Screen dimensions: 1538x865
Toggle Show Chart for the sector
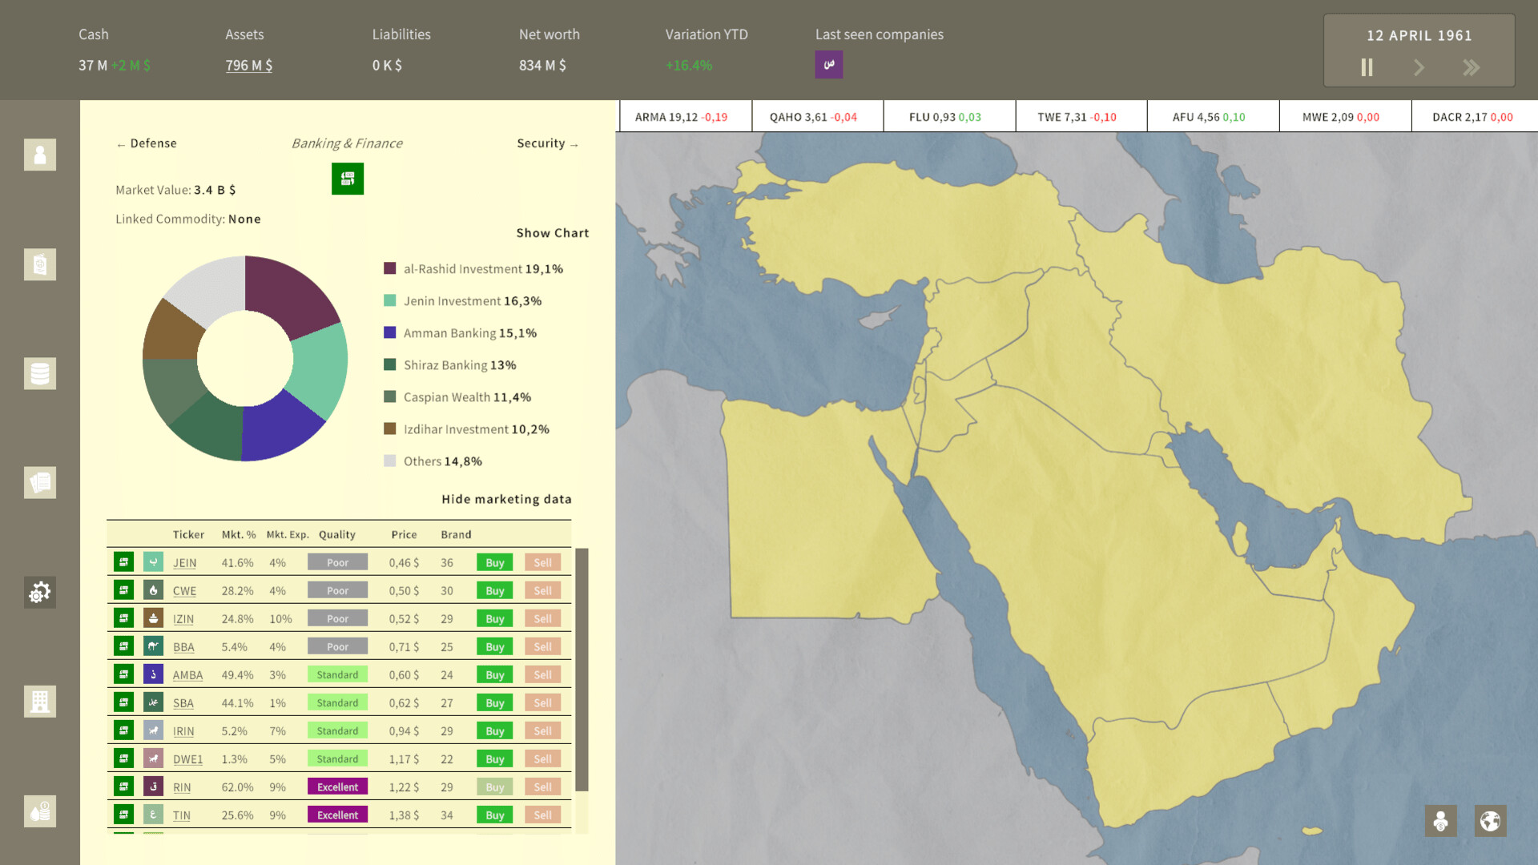pyautogui.click(x=553, y=232)
